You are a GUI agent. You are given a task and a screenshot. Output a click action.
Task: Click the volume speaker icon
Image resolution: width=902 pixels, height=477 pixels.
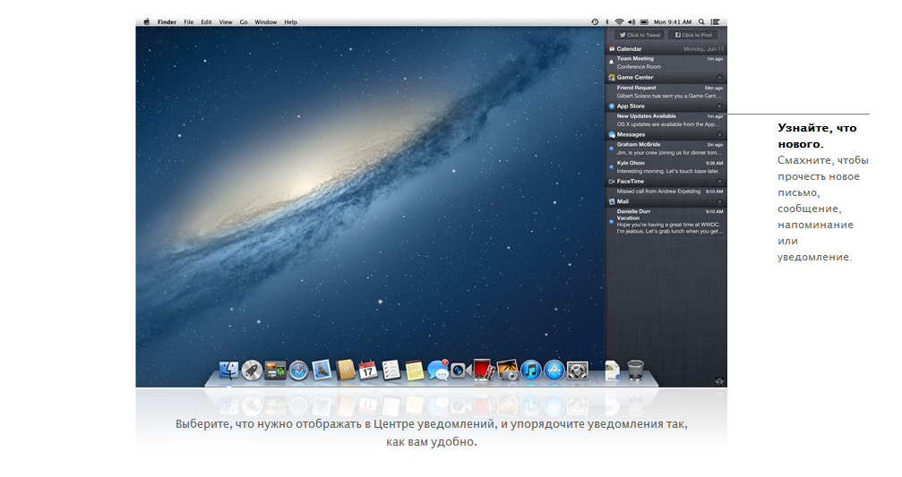click(631, 21)
